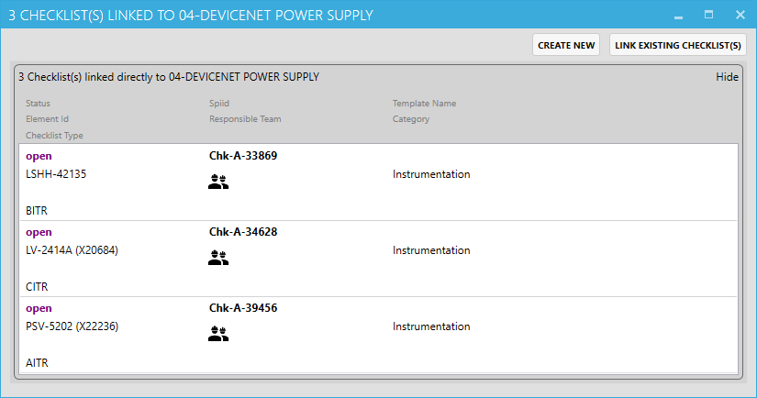This screenshot has height=398, width=757.
Task: Select element LSHH-42135 row
Action: coord(56,174)
